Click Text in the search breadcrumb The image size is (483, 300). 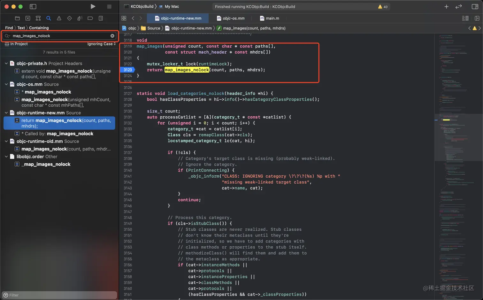coord(21,28)
